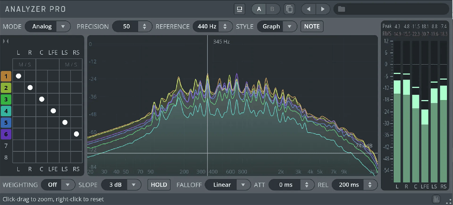Go to next preset with right arrow

[x=322, y=9]
